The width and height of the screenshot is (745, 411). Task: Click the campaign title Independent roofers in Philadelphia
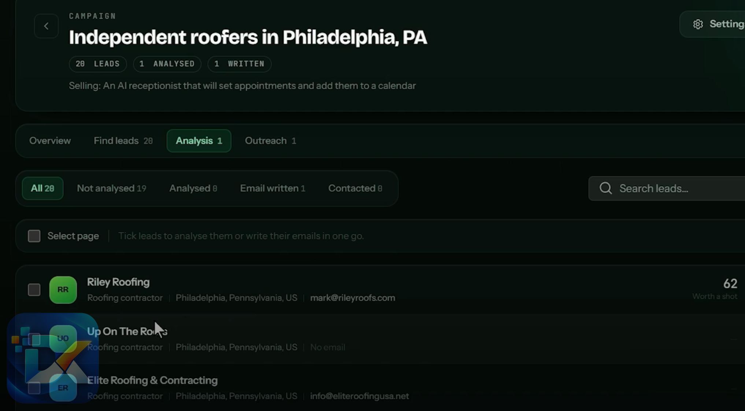point(248,37)
